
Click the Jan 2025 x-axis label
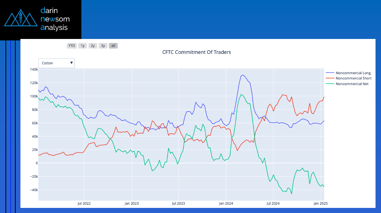320,203
